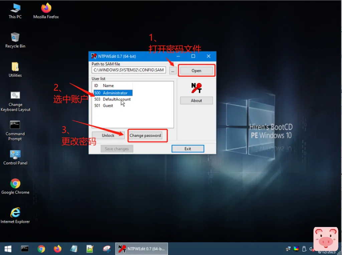This screenshot has height=255, width=342.
Task: Click the About button
Action: pos(196,100)
